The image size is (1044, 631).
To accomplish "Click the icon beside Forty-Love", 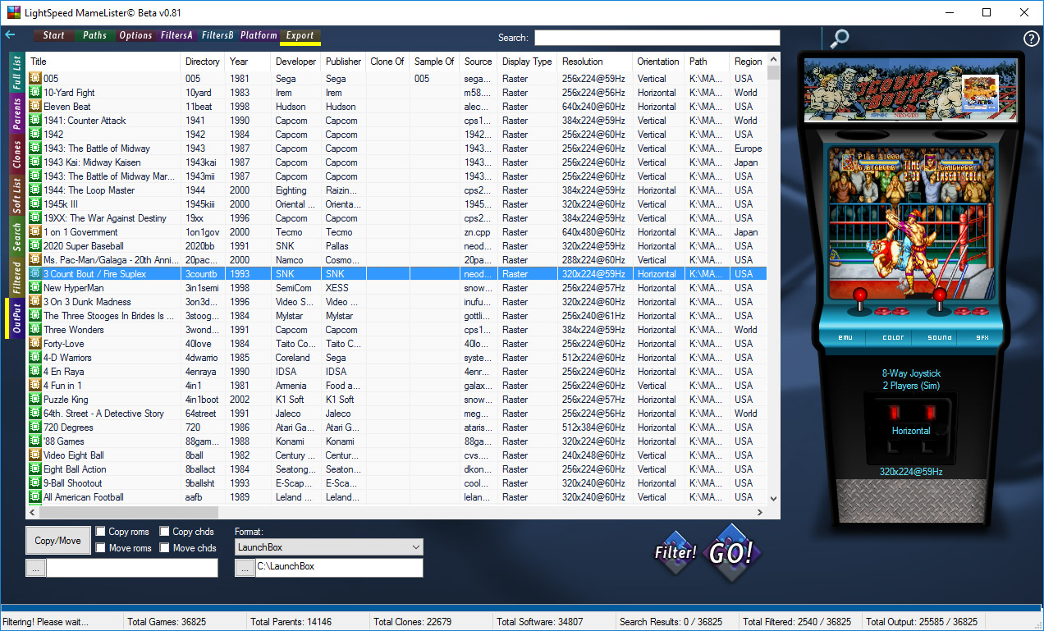I will pos(35,344).
